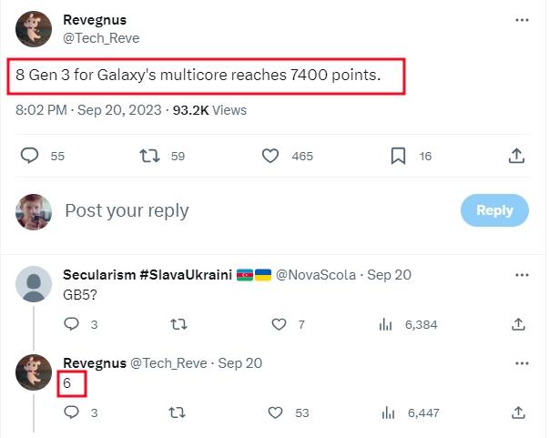Like the NovaScola 'GB5?' reply
This screenshot has height=438, width=549.
[x=280, y=323]
